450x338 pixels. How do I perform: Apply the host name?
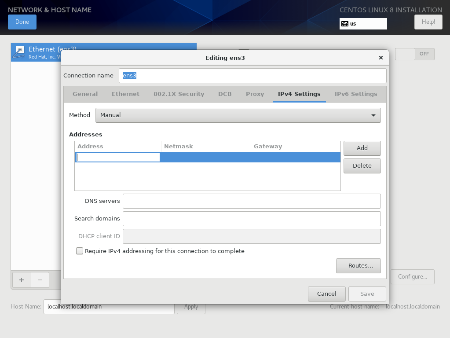point(191,307)
